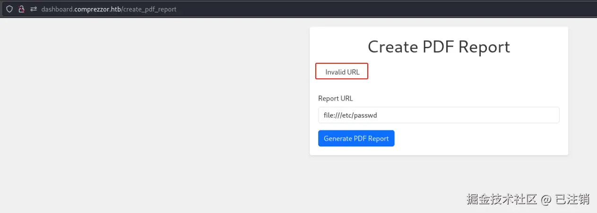Focus the Report URL input field
Image resolution: width=597 pixels, height=213 pixels.
click(439, 115)
